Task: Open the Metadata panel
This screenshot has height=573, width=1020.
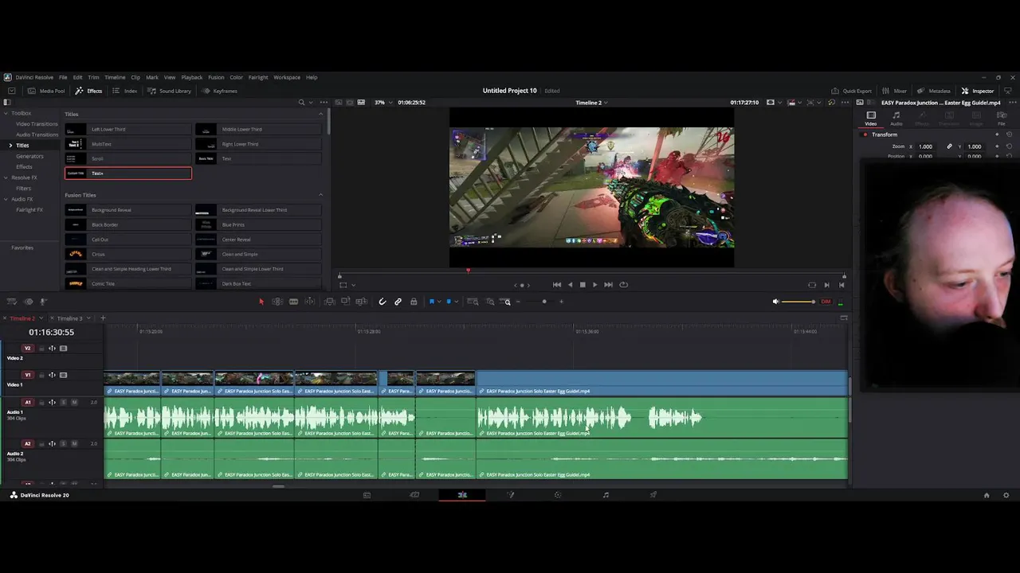Action: pos(933,91)
